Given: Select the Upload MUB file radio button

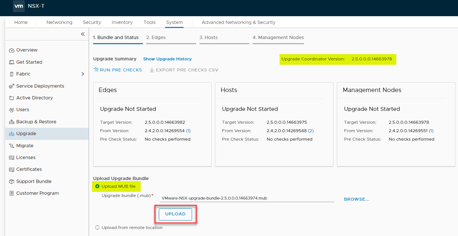Looking at the screenshot, I should (x=97, y=186).
